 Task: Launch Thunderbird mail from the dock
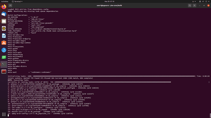coord(4,14)
